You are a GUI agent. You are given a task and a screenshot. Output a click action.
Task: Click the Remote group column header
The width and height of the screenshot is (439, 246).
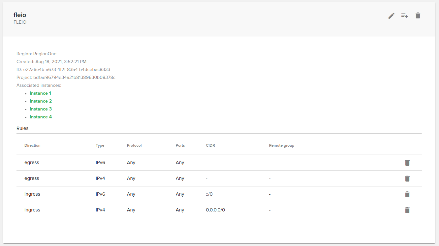(281, 145)
